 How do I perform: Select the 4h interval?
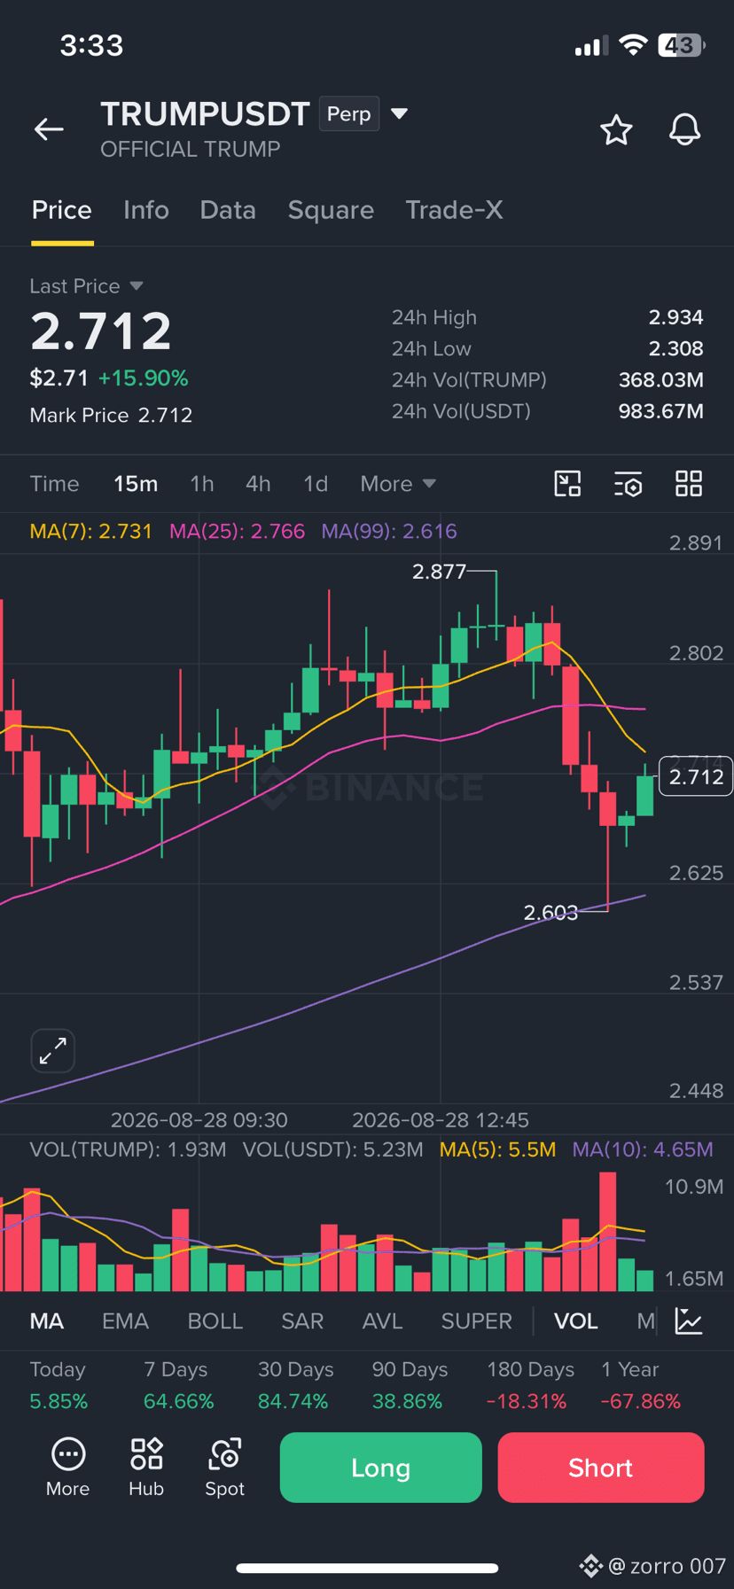258,484
